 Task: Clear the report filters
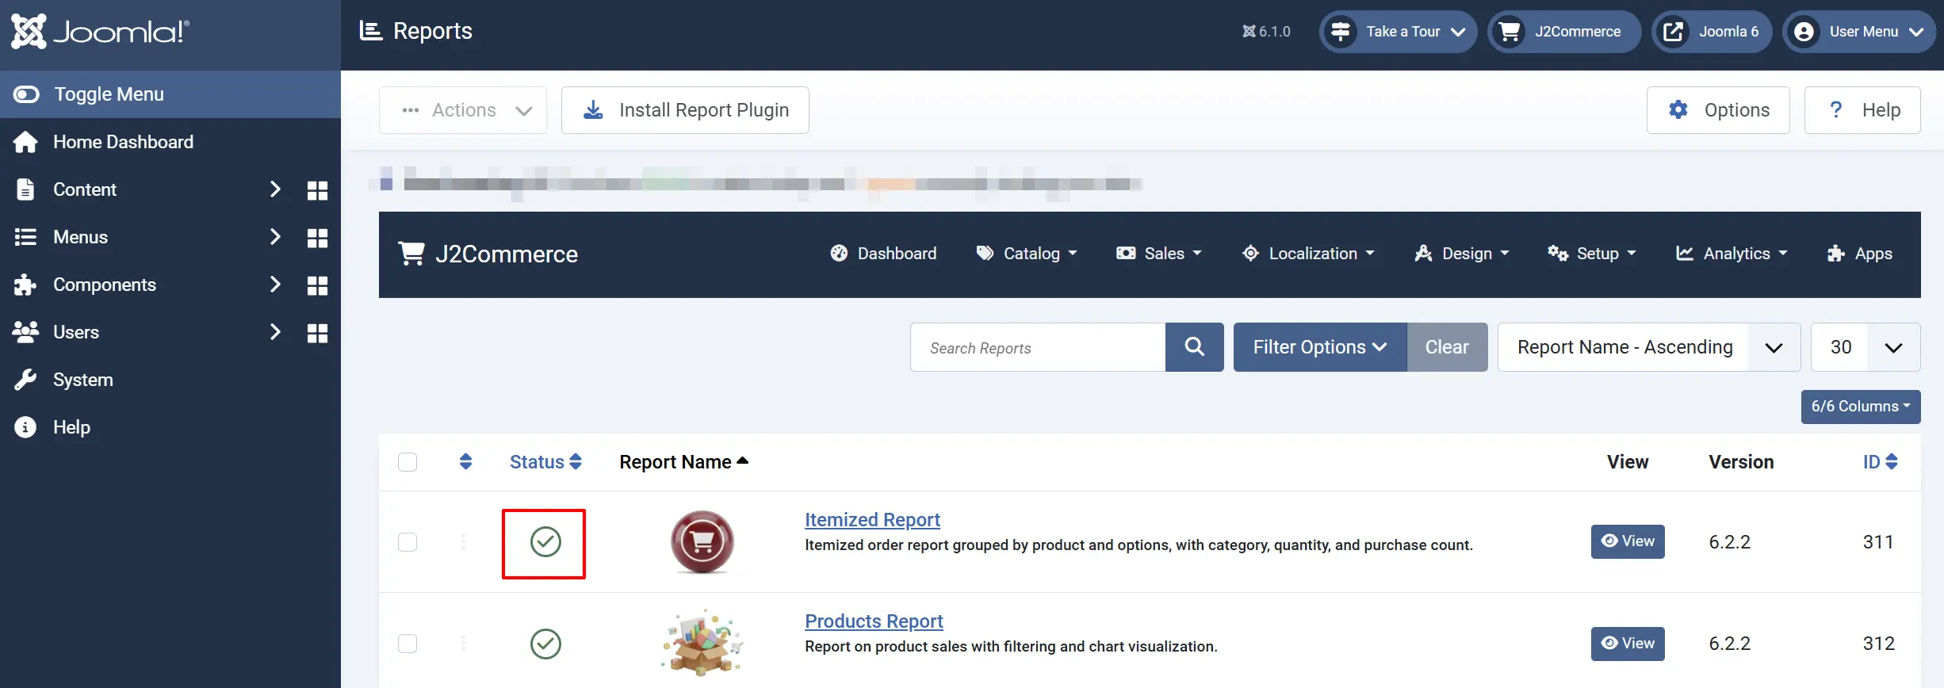point(1447,347)
